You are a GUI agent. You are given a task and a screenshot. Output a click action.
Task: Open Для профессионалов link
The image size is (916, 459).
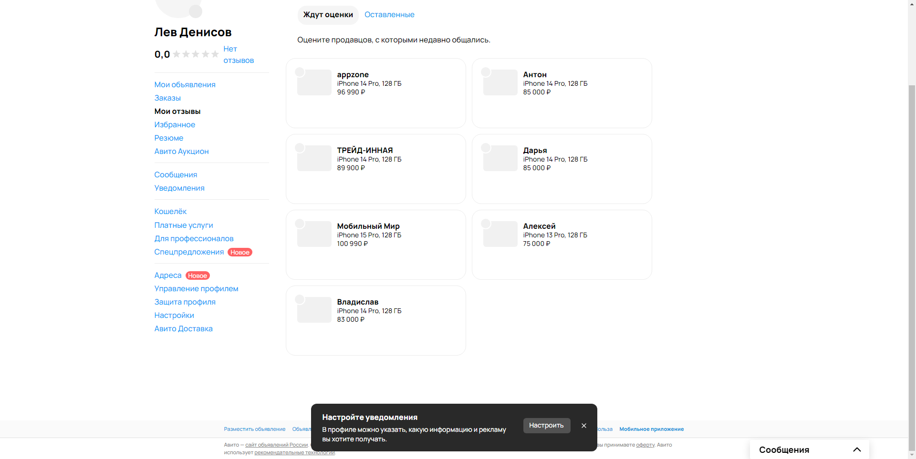pyautogui.click(x=194, y=238)
